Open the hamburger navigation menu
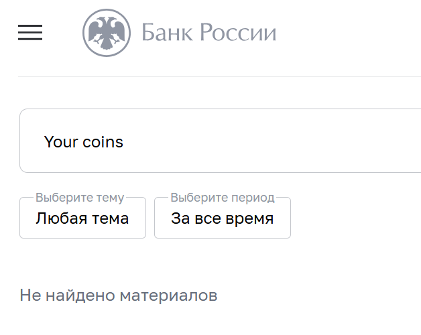This screenshot has height=335, width=421. (x=30, y=32)
